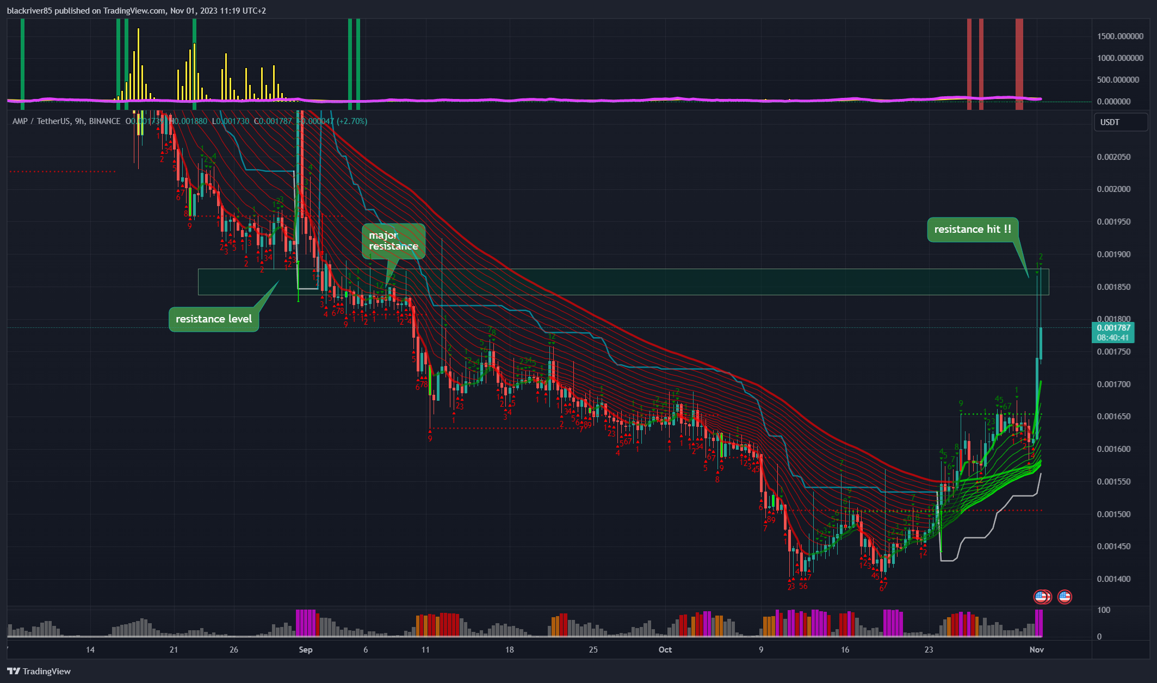The height and width of the screenshot is (683, 1157).
Task: Click the Nov label on the time axis
Action: pos(1037,650)
